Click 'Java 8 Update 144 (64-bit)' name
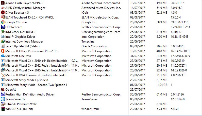Viewport: 202px width, 116px height. pyautogui.click(x=22, y=46)
